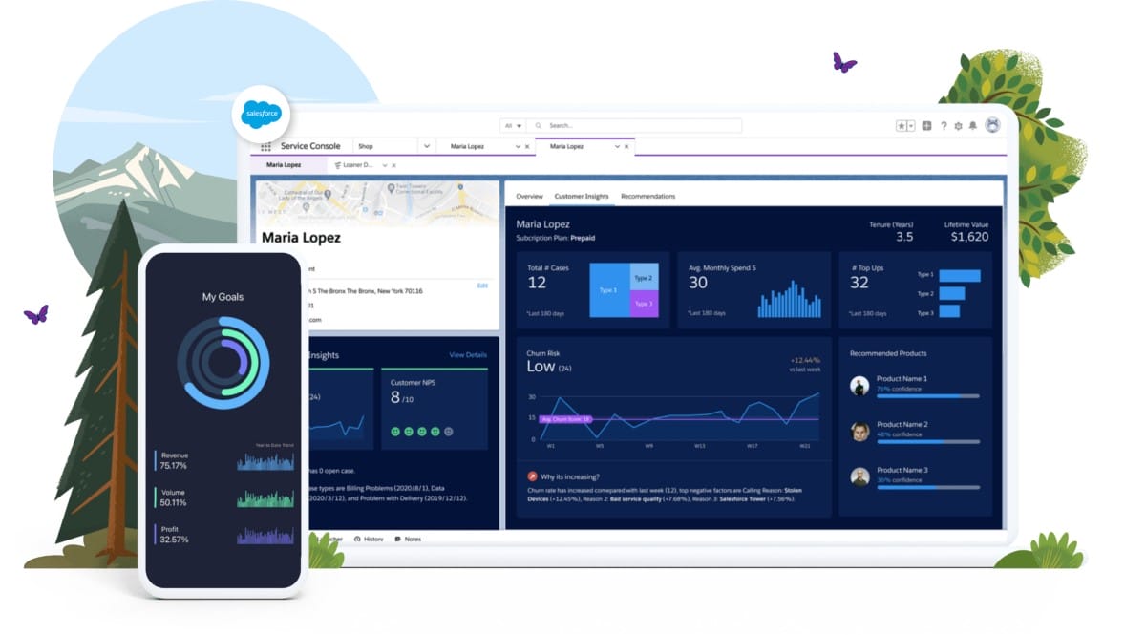The image size is (1146, 635).
Task: Open global actions plus icon
Action: (926, 126)
